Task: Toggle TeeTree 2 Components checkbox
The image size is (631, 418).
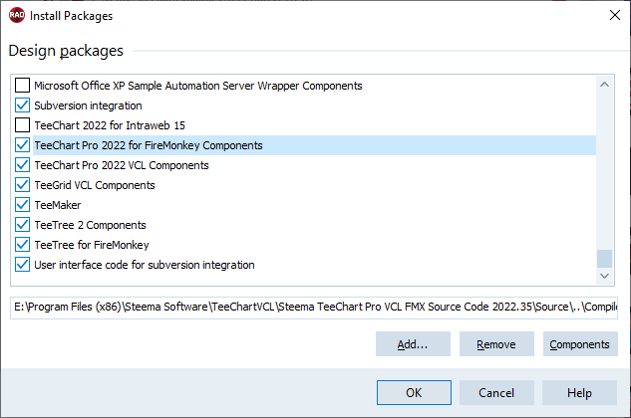Action: [23, 225]
